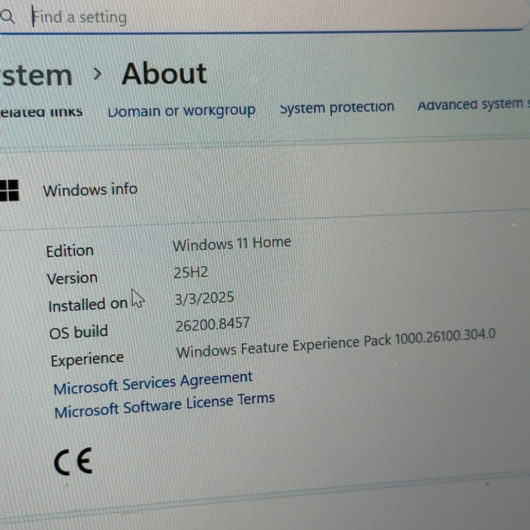Click the Experience row label
The image size is (530, 530).
(x=87, y=360)
